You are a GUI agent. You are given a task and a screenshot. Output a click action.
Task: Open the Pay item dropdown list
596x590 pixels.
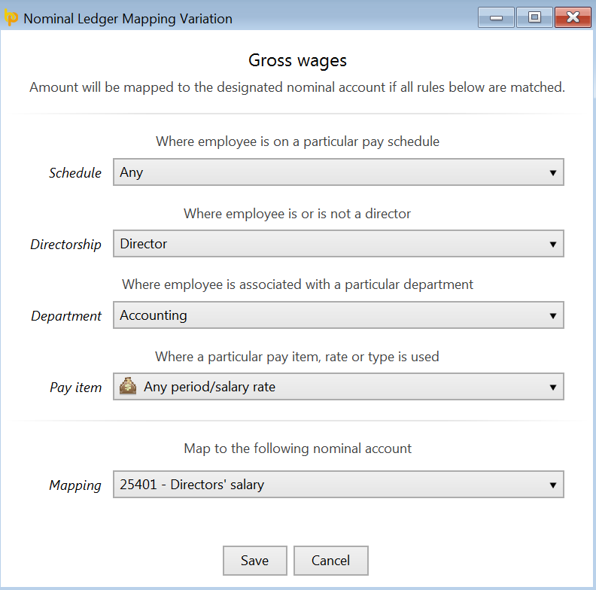click(339, 387)
